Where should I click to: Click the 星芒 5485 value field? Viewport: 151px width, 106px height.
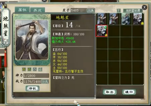pyautogui.click(x=79, y=10)
